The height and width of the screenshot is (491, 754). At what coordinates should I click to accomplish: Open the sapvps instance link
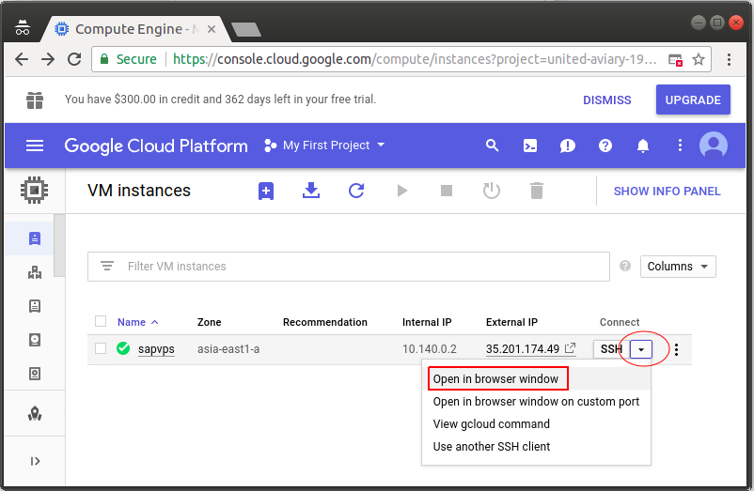tap(156, 349)
